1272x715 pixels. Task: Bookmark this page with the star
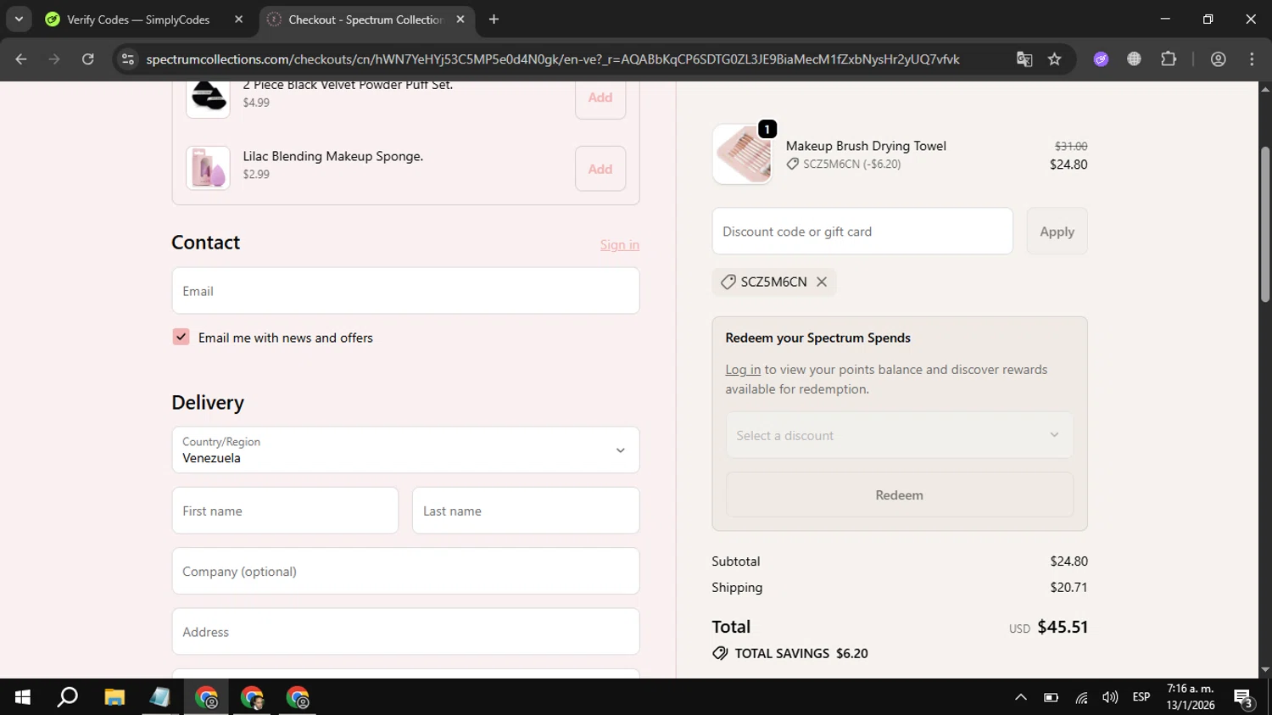[1055, 59]
